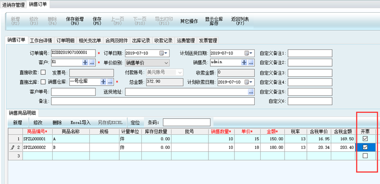The width and height of the screenshot is (380, 184).
Task: Open the 发票管理 tab
Action: 208,41
